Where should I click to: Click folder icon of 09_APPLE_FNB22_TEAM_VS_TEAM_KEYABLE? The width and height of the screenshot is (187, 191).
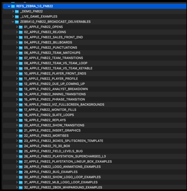tap(21, 68)
